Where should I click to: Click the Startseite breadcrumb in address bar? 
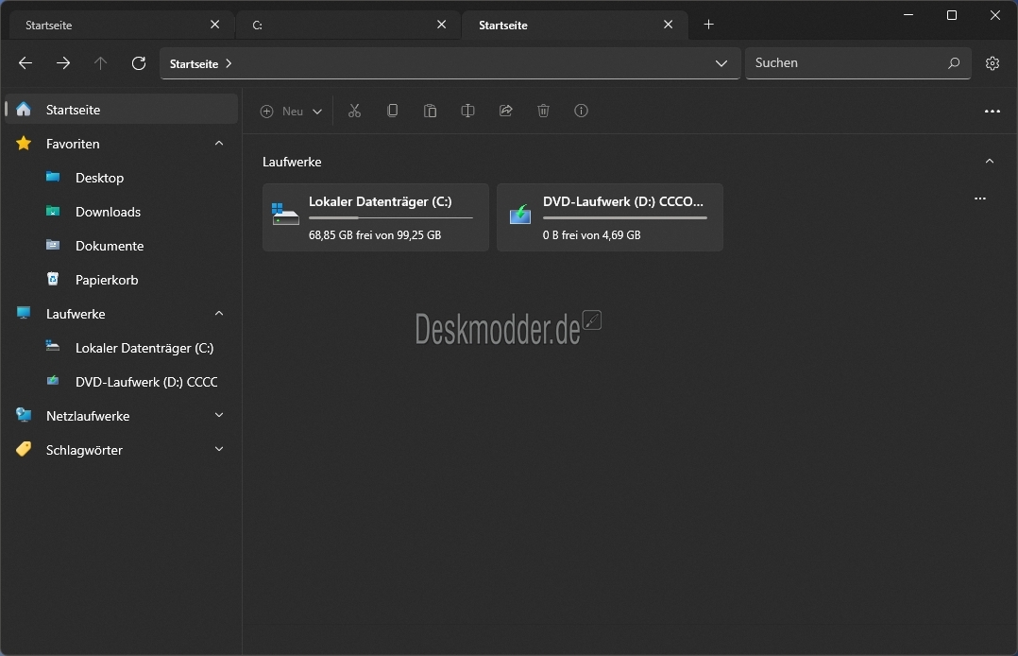tap(194, 63)
